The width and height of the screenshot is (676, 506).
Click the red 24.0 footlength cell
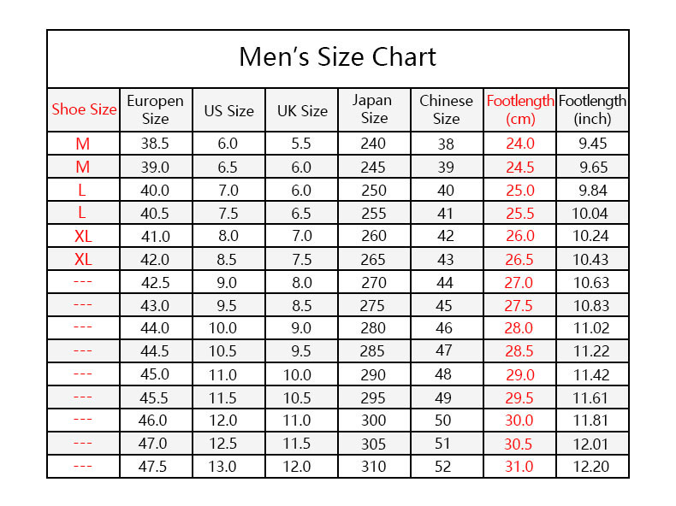click(x=519, y=144)
